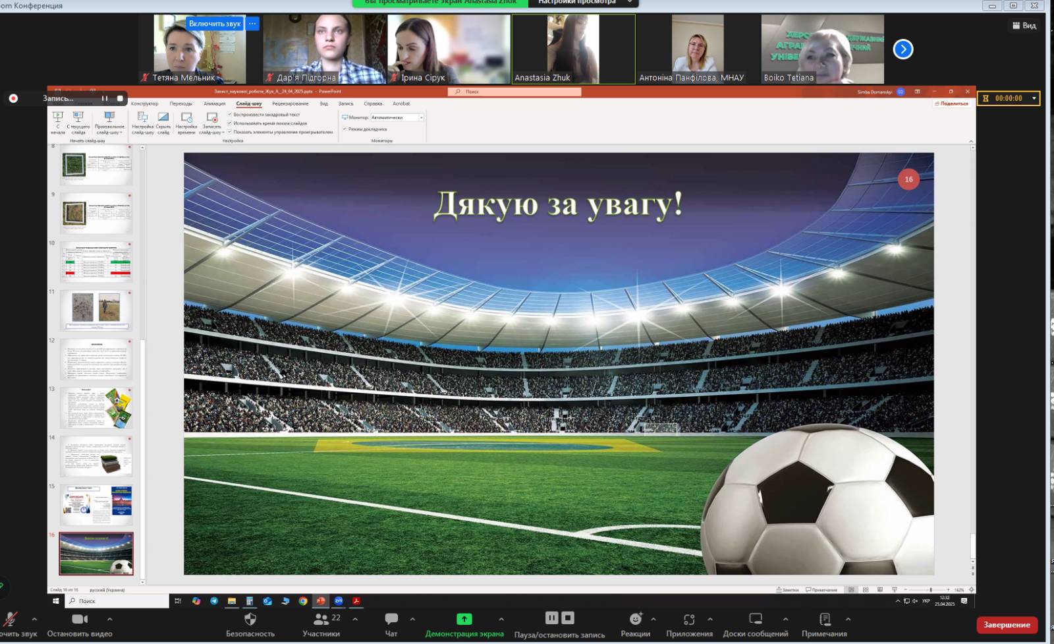Adjust the PowerPoint zoom slider

point(930,589)
